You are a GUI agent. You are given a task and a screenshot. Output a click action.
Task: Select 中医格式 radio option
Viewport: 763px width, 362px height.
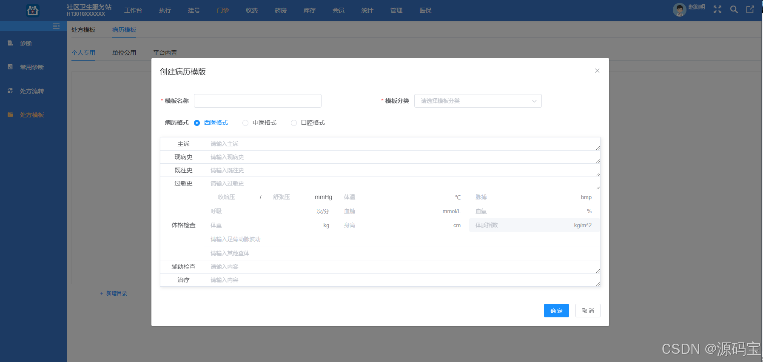[x=245, y=123]
